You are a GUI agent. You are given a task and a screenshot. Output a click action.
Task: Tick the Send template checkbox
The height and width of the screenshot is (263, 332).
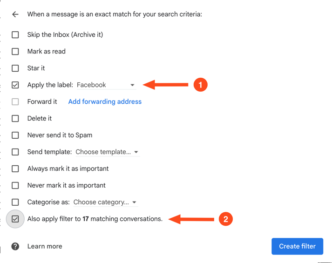pyautogui.click(x=15, y=152)
